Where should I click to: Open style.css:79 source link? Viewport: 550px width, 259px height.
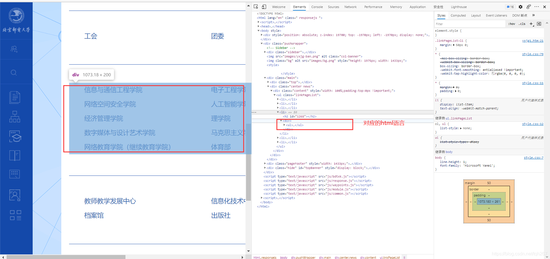pyautogui.click(x=533, y=54)
